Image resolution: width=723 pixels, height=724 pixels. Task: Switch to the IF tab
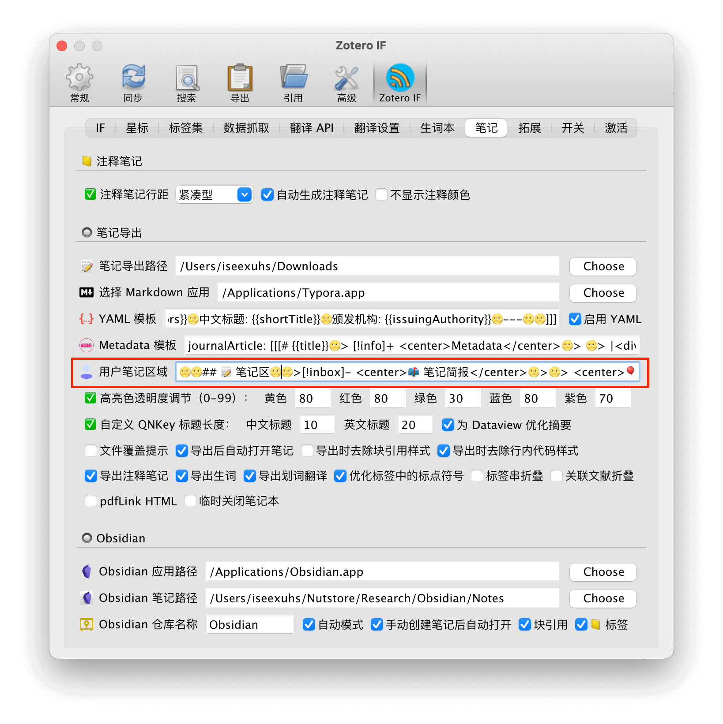[x=100, y=128]
